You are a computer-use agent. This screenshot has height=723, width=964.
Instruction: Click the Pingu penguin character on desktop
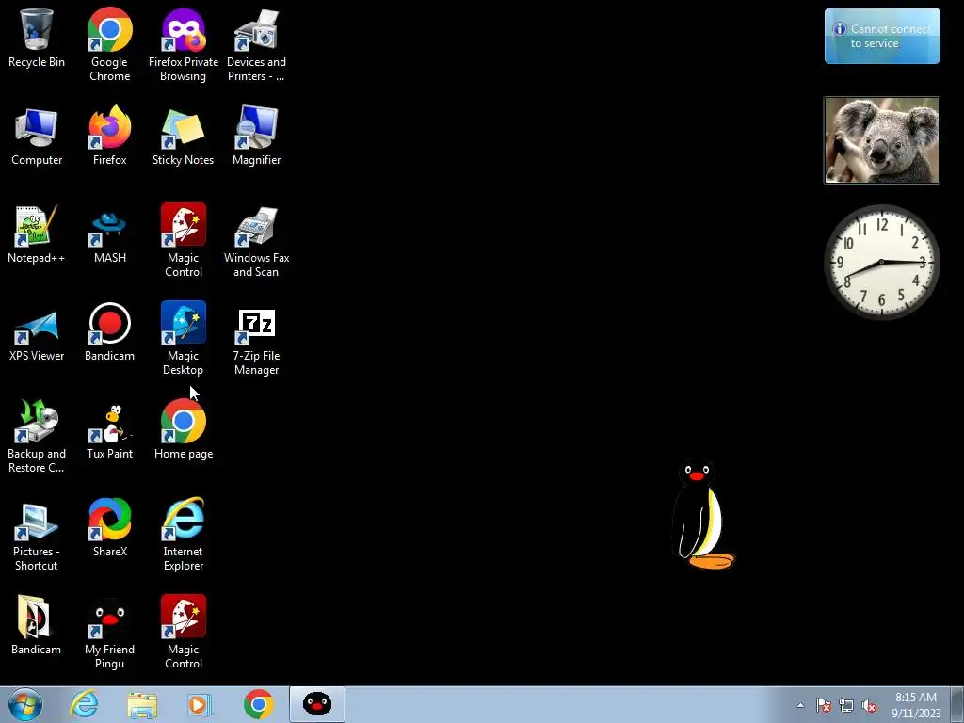pos(701,514)
